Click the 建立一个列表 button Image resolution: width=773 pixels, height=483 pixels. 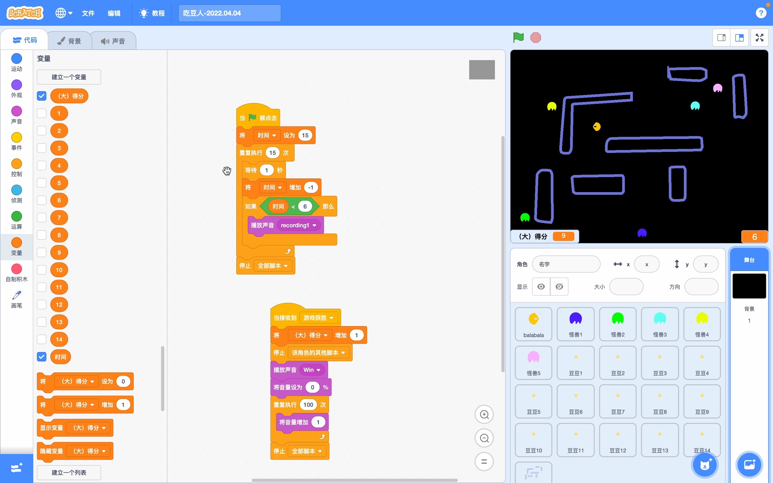[x=69, y=473]
